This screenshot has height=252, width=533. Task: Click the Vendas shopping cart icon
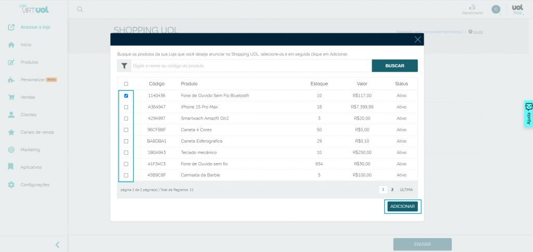(11, 97)
